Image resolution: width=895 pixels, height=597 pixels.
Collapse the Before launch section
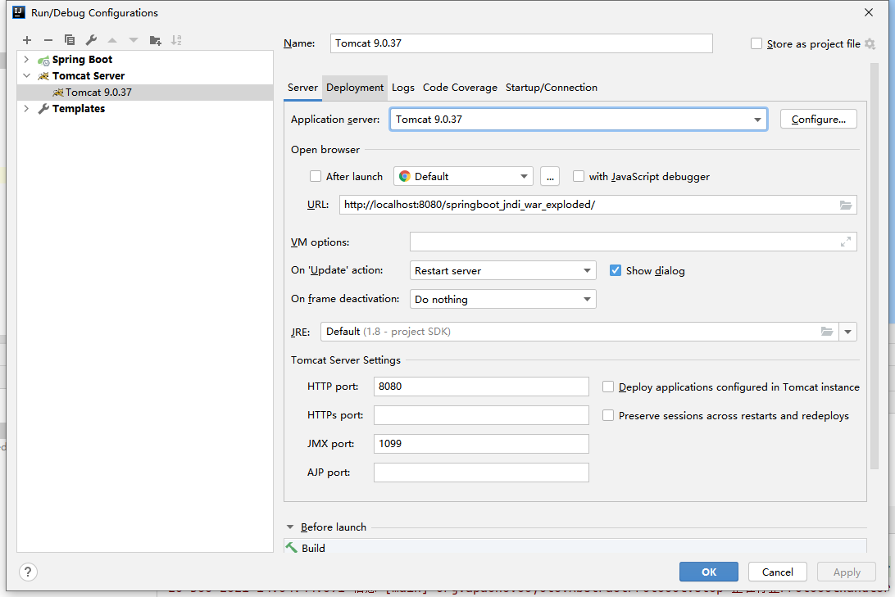290,527
